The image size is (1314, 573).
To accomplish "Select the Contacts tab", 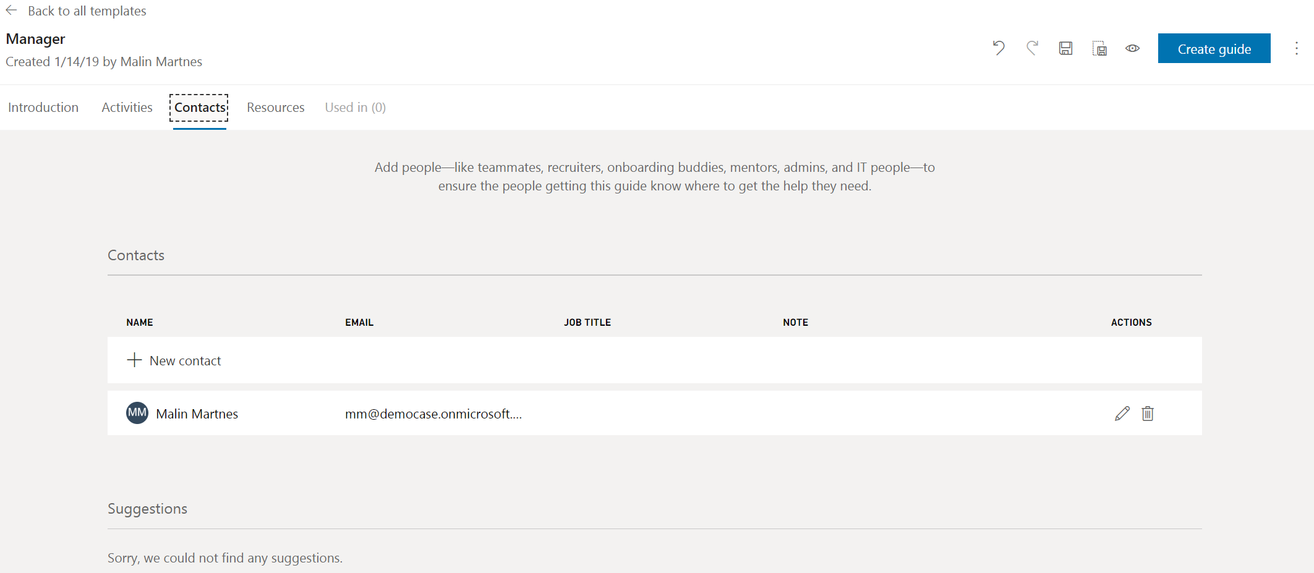I will click(200, 108).
